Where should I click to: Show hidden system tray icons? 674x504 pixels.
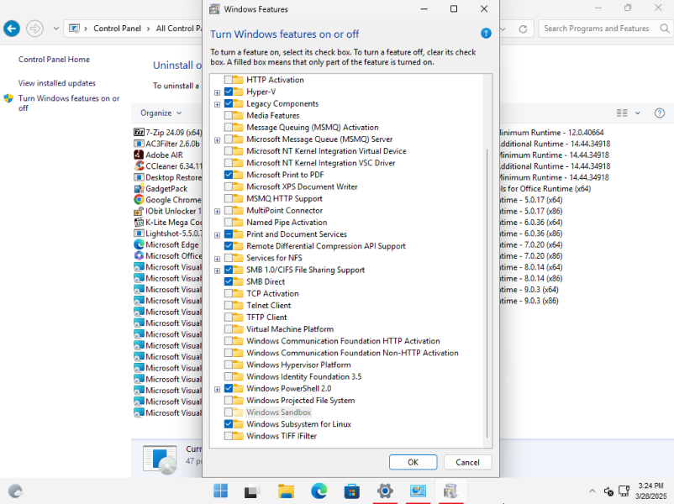point(592,491)
